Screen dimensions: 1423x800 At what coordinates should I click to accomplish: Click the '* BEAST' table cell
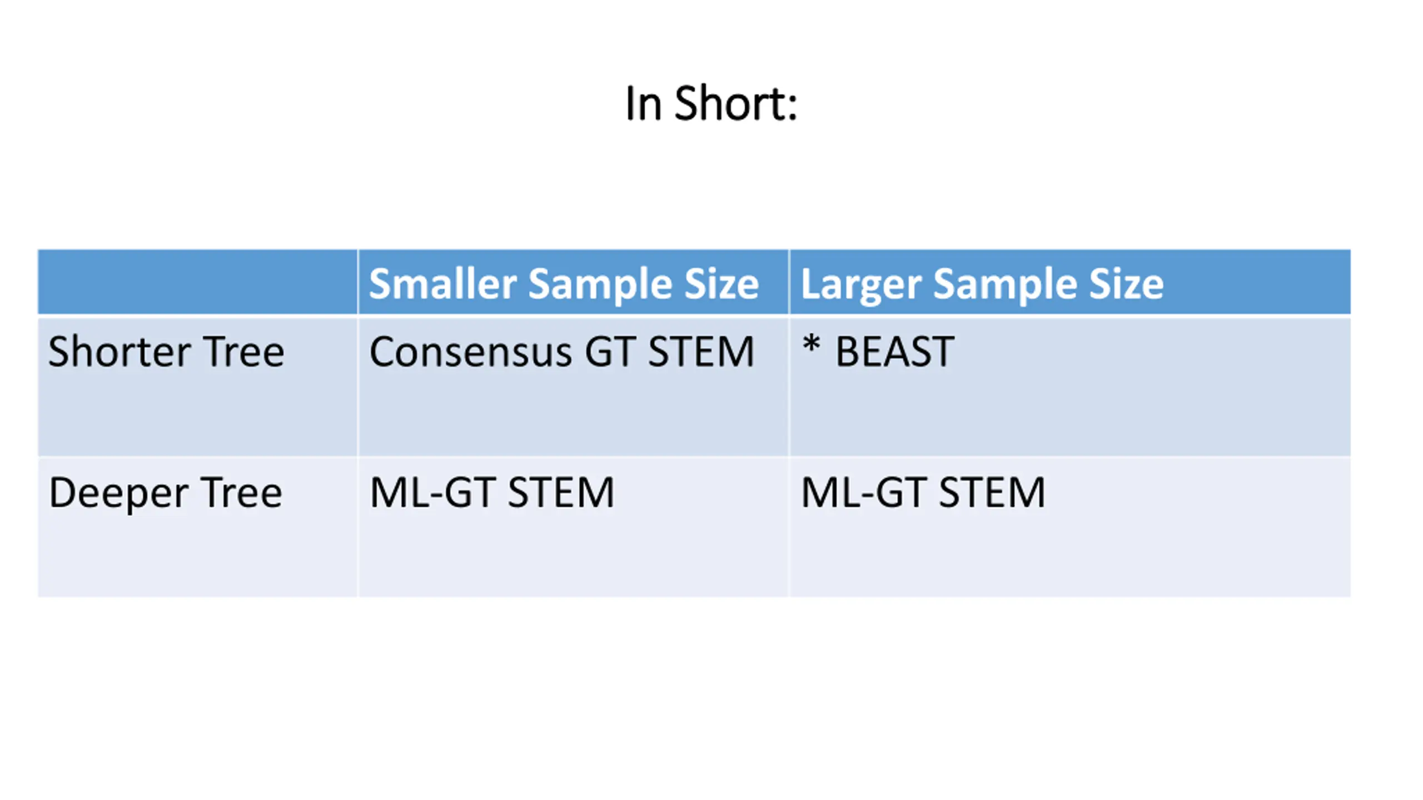click(1070, 386)
